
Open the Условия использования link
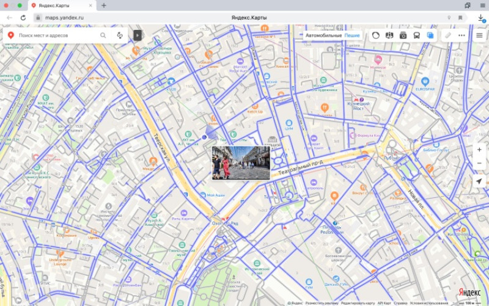pyautogui.click(x=430, y=303)
